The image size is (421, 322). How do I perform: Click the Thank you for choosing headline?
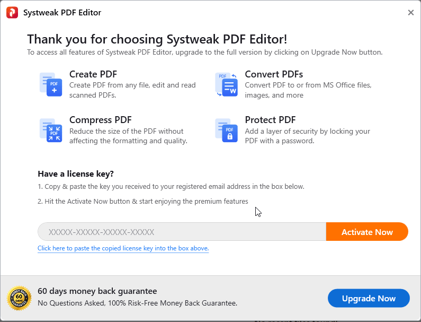[x=157, y=39]
